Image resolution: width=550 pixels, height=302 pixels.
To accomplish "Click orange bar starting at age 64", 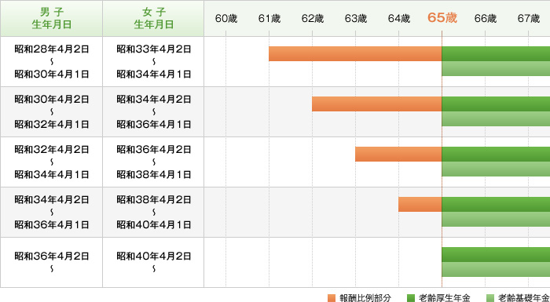I will 420,204.
